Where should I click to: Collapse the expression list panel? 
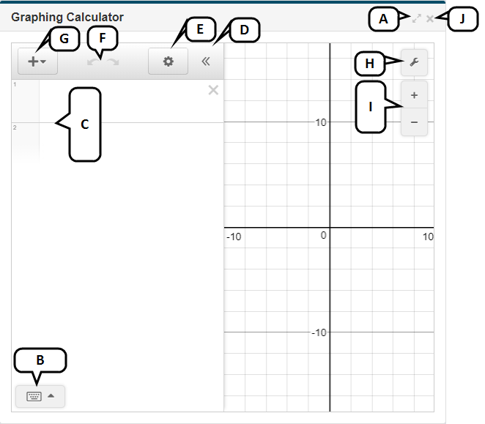pos(206,62)
